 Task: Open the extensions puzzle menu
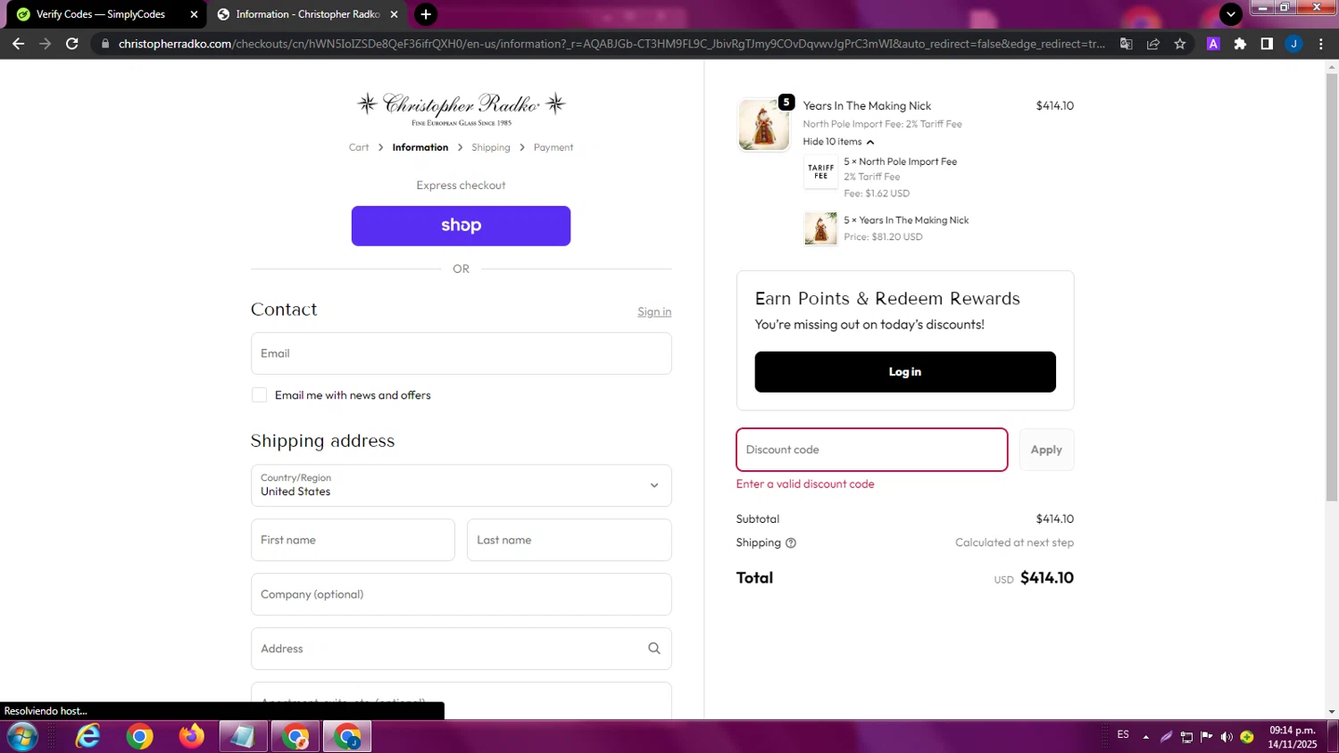[1240, 44]
